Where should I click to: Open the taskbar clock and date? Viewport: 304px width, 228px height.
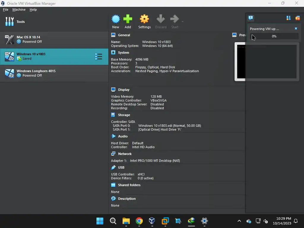[x=282, y=221]
